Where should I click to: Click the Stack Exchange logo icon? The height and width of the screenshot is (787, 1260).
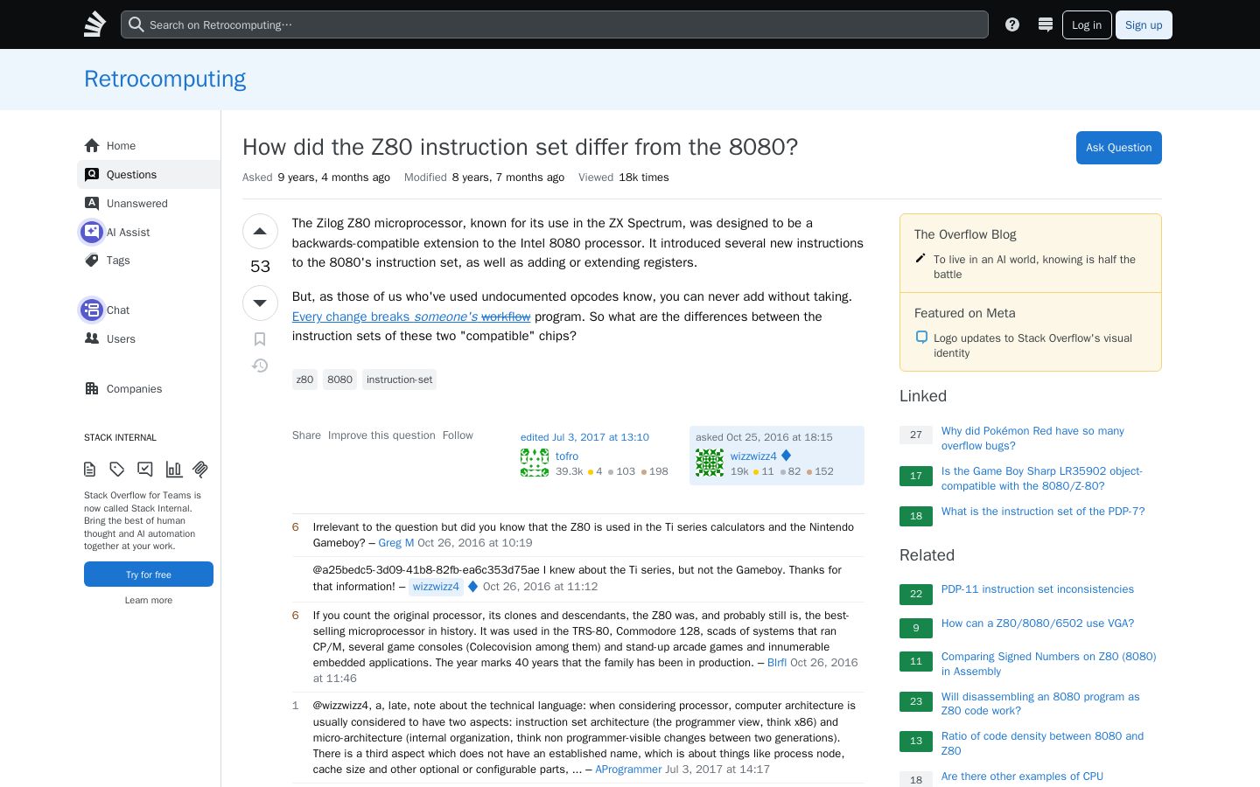click(94, 24)
